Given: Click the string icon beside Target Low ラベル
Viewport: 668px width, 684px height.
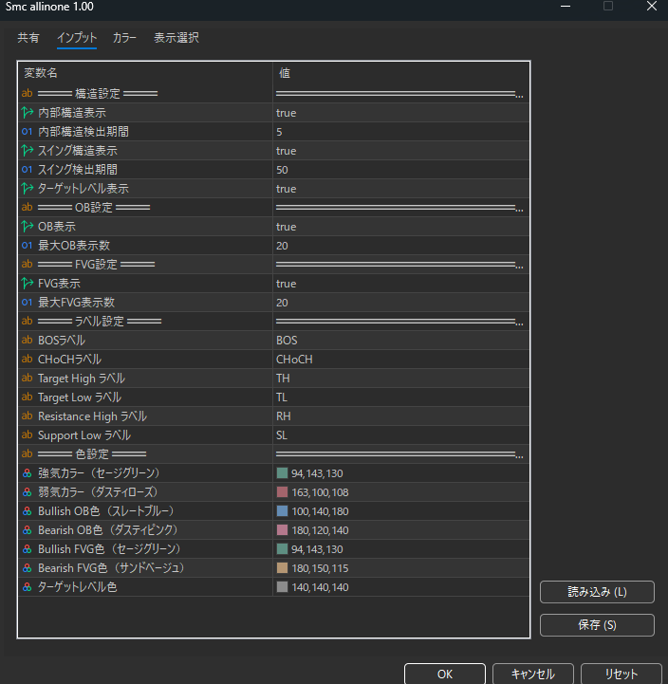Looking at the screenshot, I should pos(28,397).
